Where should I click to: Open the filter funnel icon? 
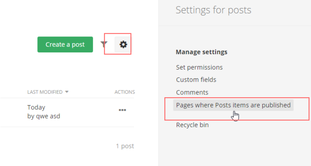tap(104, 44)
